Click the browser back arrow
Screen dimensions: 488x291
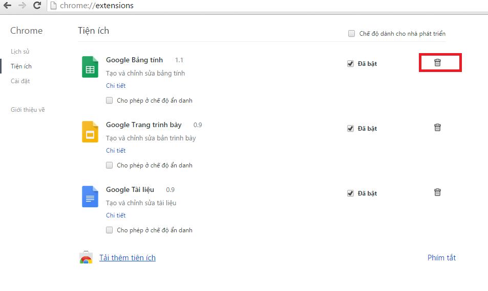click(x=8, y=5)
